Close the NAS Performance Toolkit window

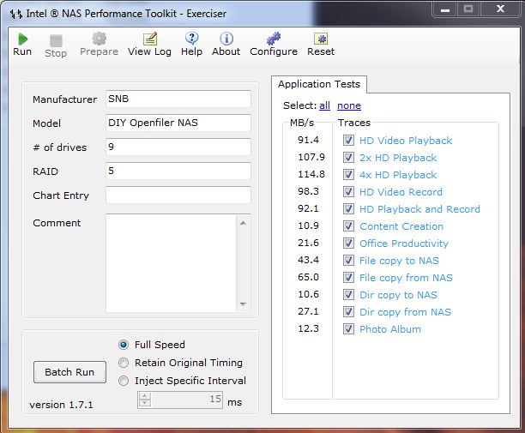pyautogui.click(x=500, y=9)
